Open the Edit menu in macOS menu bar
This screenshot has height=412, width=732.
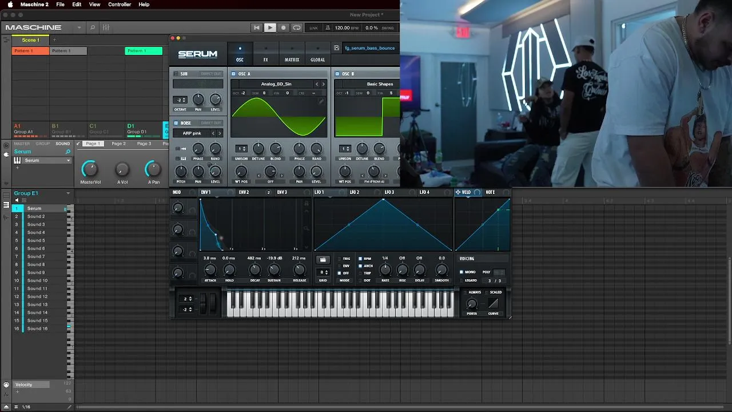coord(77,5)
